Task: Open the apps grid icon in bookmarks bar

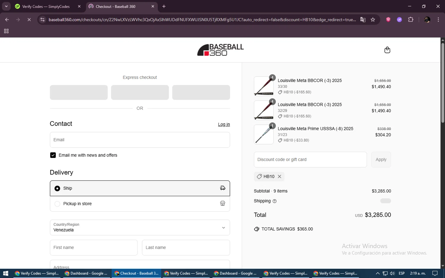Action: [6, 31]
